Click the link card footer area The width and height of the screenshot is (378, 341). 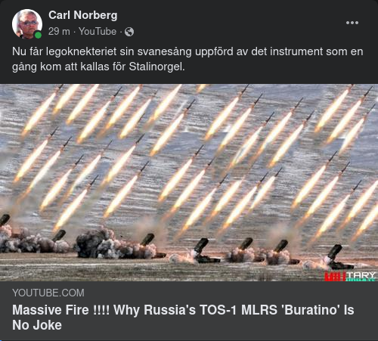[189, 311]
